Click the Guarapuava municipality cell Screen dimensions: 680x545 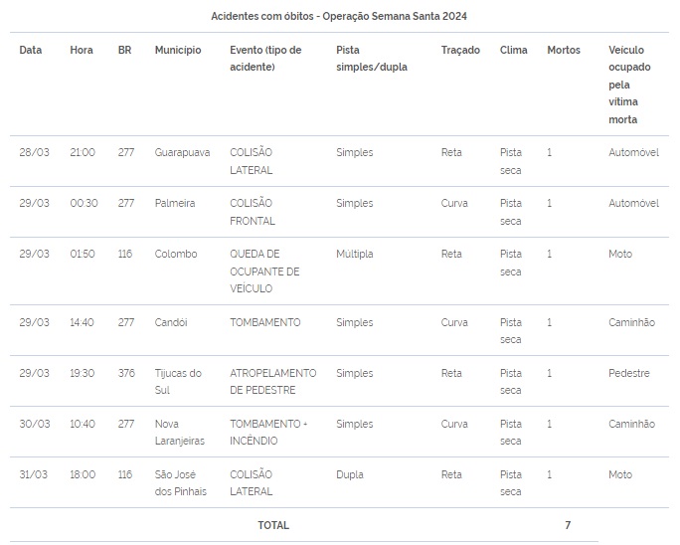[x=183, y=152]
